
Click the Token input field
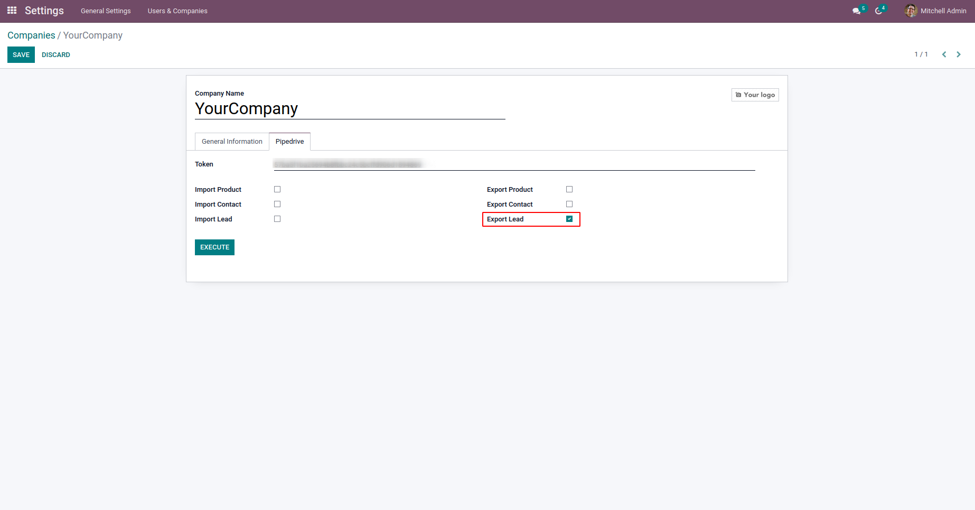[513, 164]
